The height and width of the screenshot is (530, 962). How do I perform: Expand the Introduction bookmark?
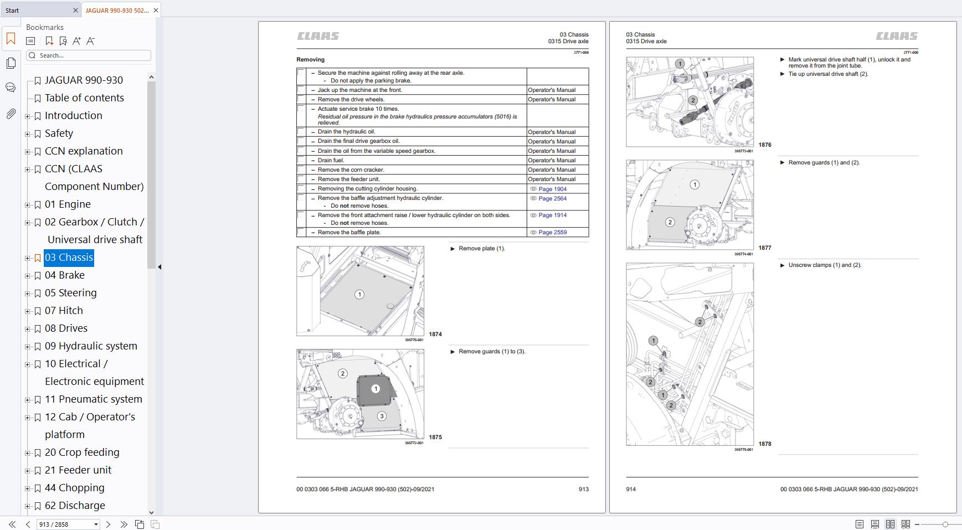click(28, 116)
